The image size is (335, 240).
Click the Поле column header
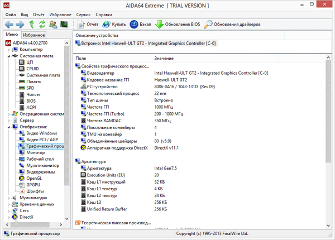pos(113,58)
